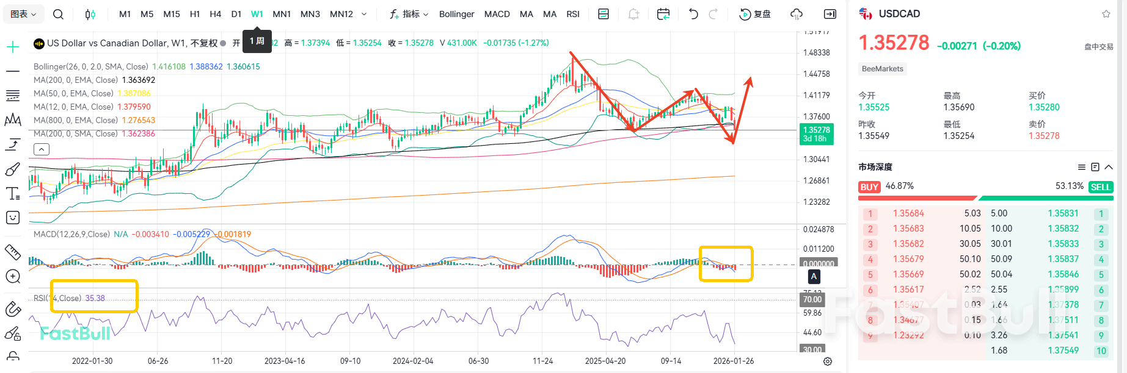Click the candlestick chart type icon
Viewport: 1127px width, 373px height.
[90, 14]
